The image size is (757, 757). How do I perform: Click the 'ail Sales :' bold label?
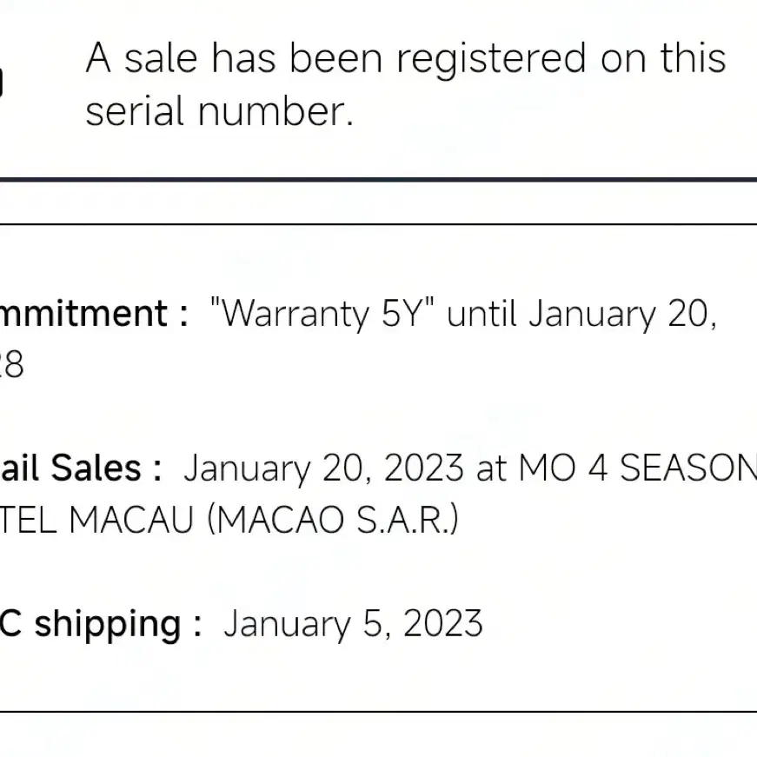pyautogui.click(x=81, y=468)
